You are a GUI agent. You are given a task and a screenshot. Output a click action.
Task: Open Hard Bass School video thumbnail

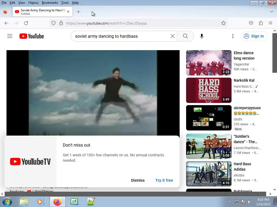coord(209,90)
